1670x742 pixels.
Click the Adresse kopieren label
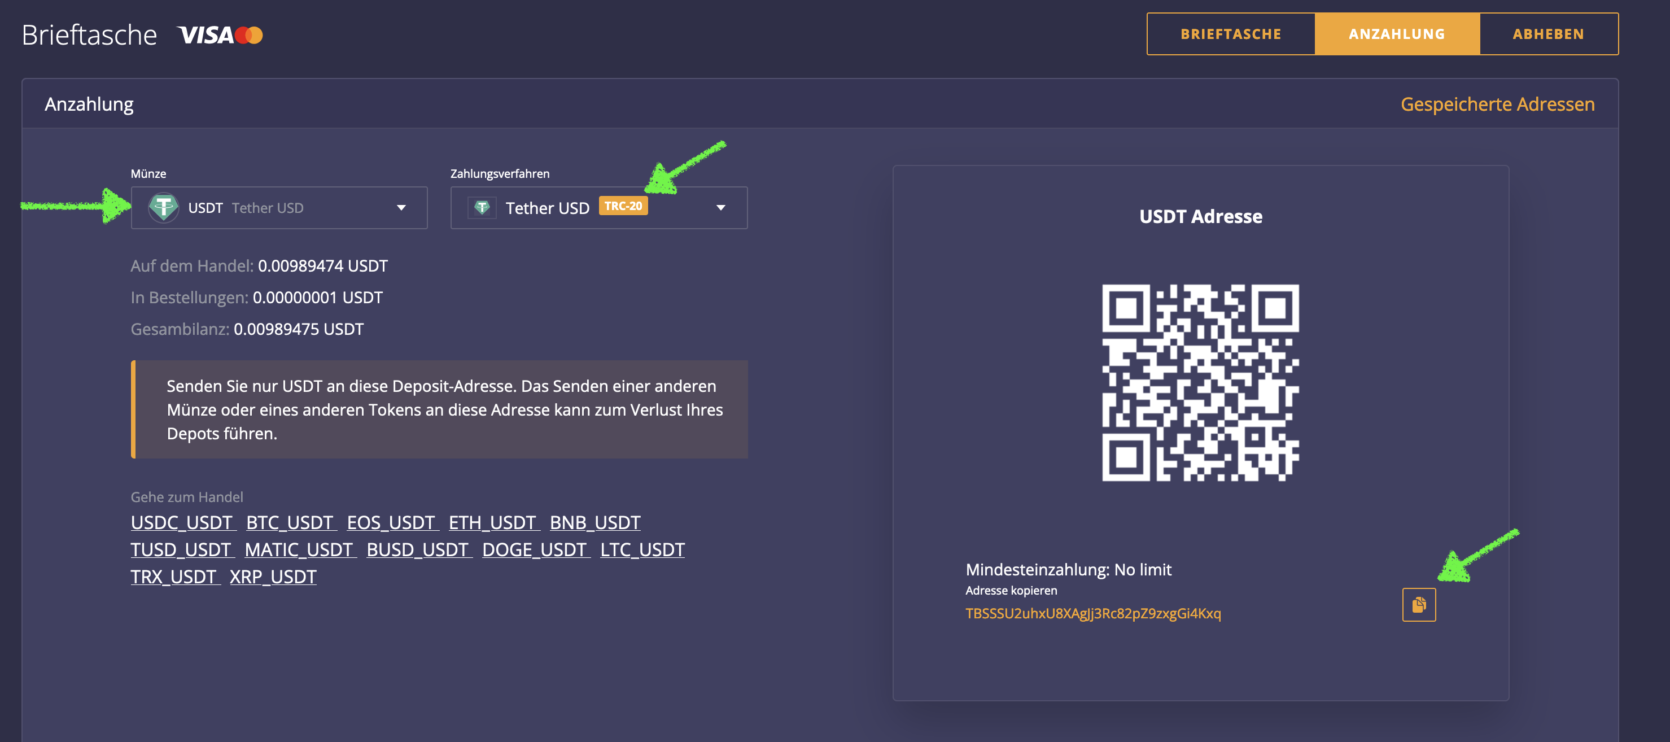pyautogui.click(x=1011, y=590)
